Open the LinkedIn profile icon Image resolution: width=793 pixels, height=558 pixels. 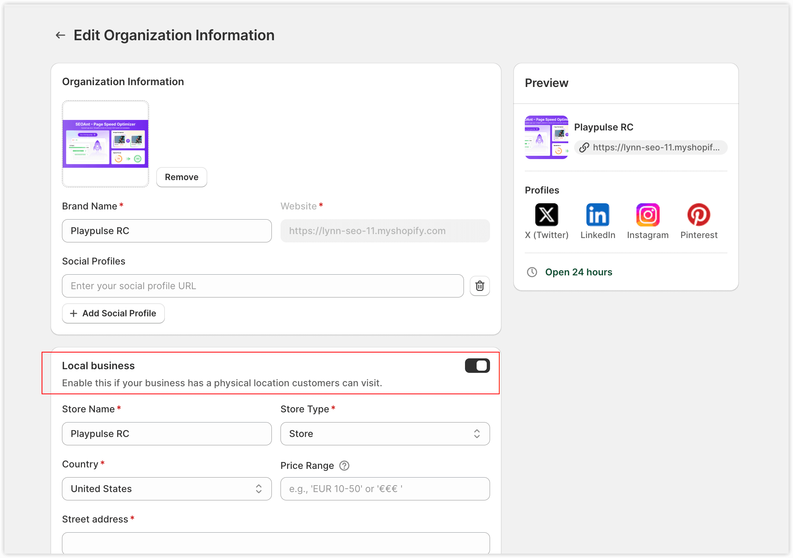click(598, 215)
